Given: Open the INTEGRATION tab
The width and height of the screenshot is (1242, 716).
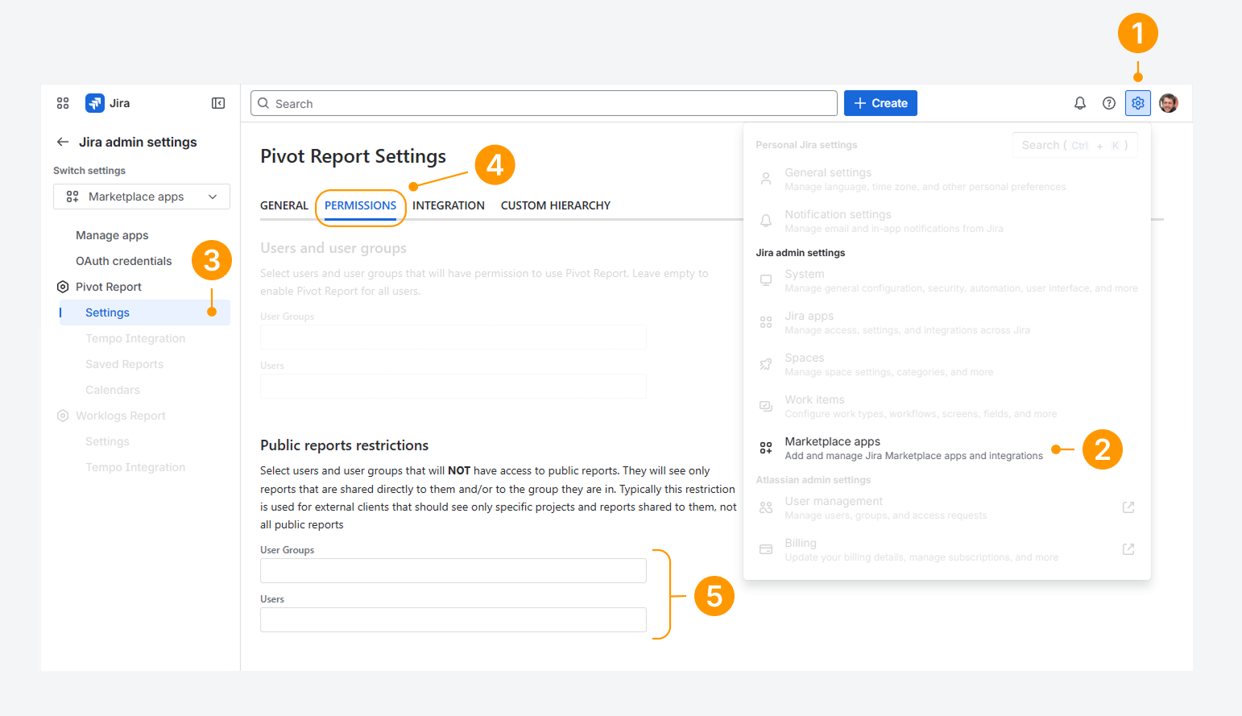Looking at the screenshot, I should point(449,205).
